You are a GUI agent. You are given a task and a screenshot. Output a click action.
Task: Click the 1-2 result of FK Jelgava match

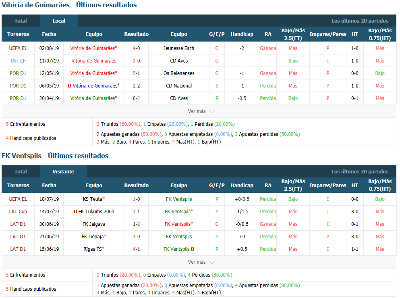pos(136,224)
